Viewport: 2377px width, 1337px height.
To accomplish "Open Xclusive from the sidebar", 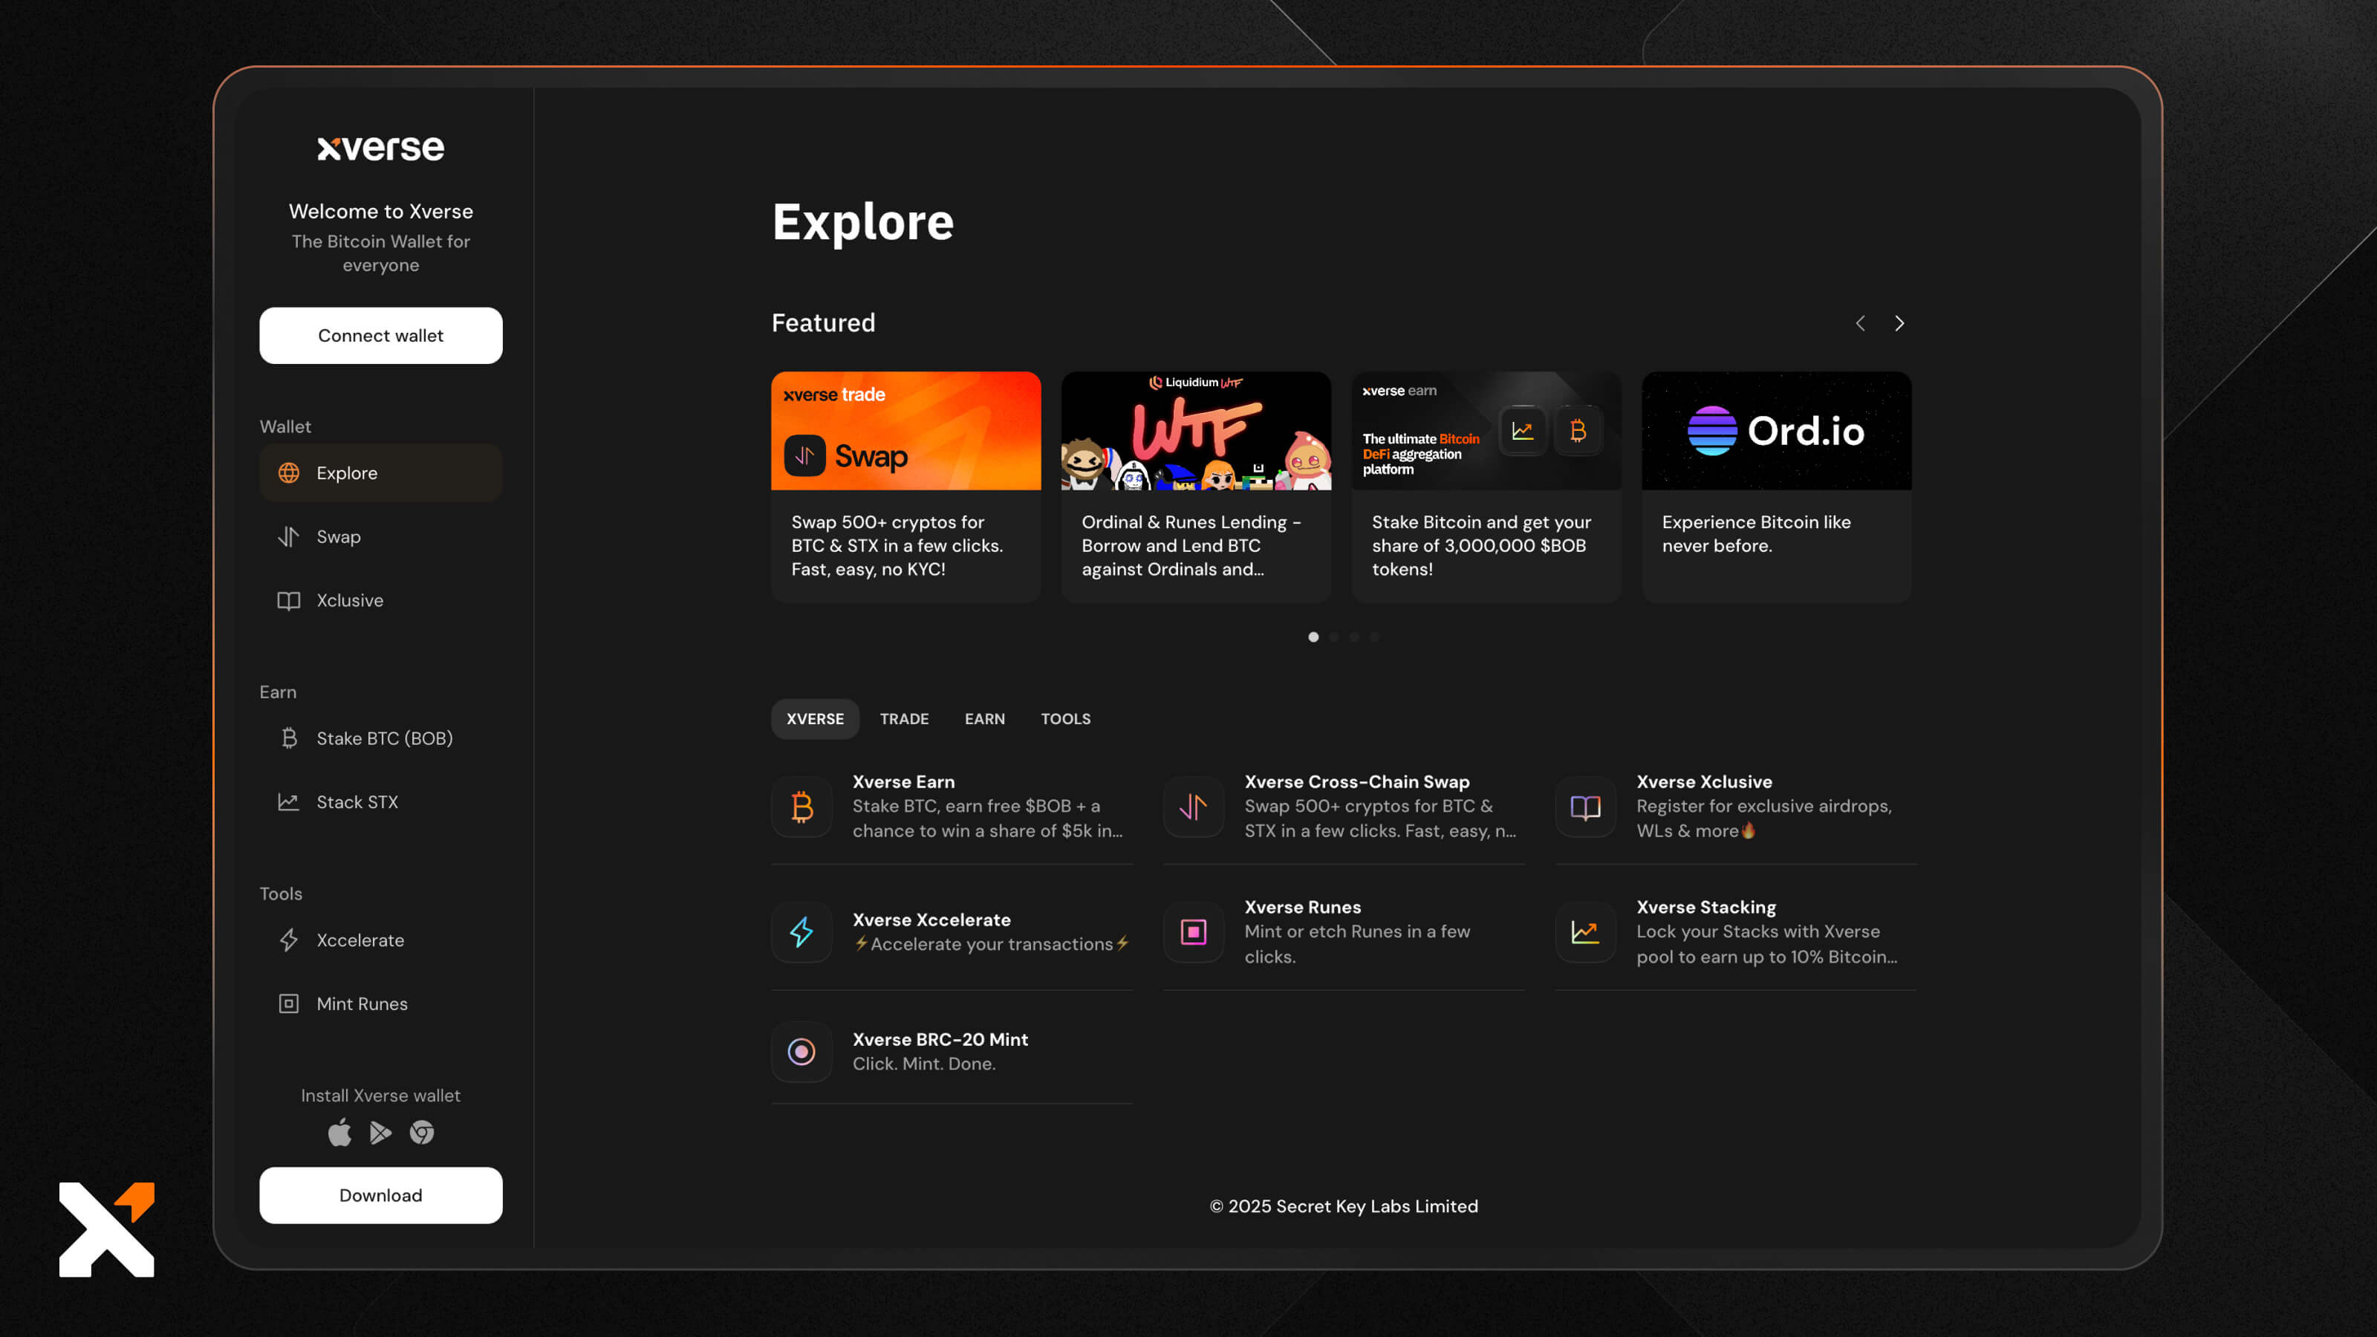I will pyautogui.click(x=380, y=599).
